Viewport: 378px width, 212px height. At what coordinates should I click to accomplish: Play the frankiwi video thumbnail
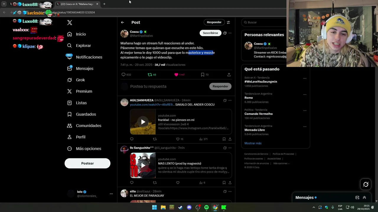(143, 122)
